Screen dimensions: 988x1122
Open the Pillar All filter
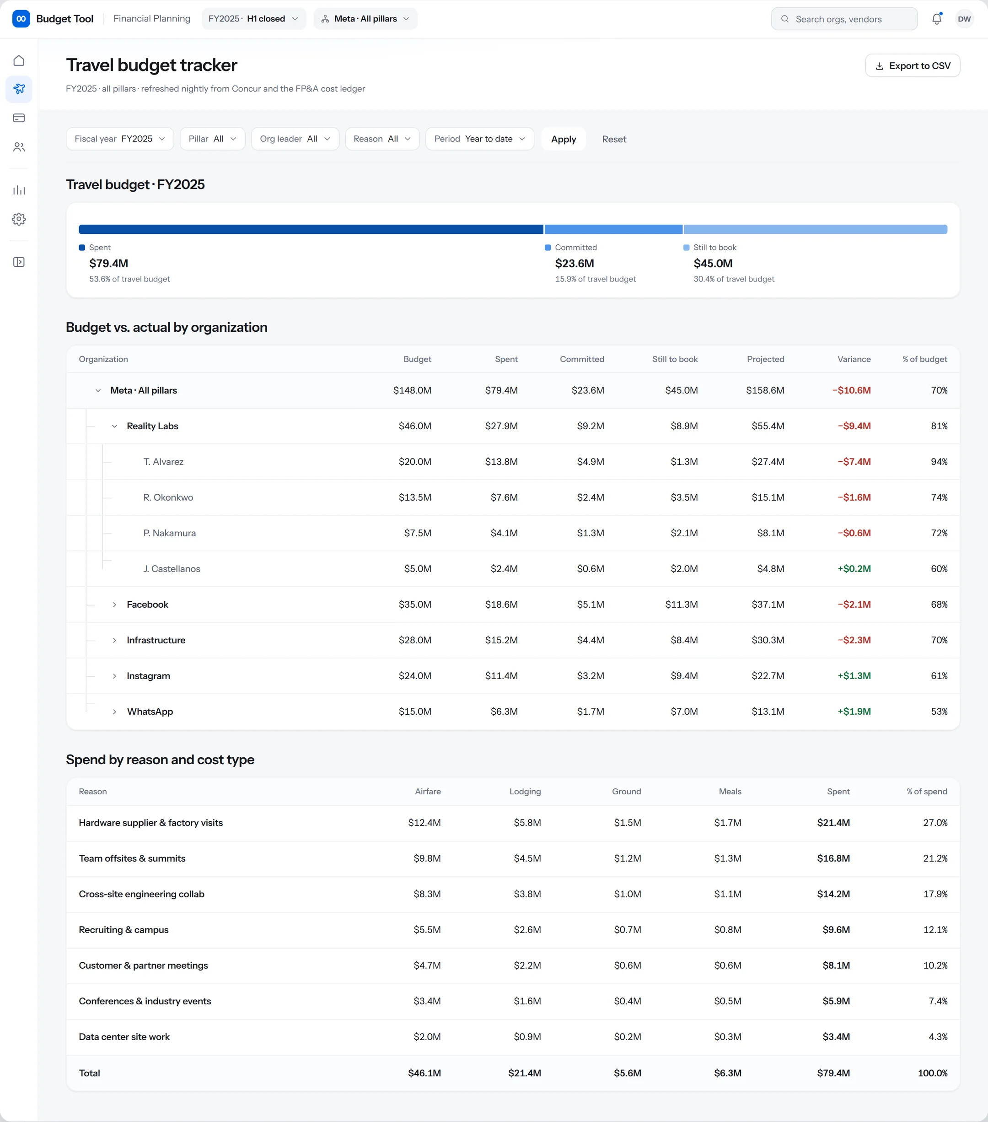pos(212,139)
